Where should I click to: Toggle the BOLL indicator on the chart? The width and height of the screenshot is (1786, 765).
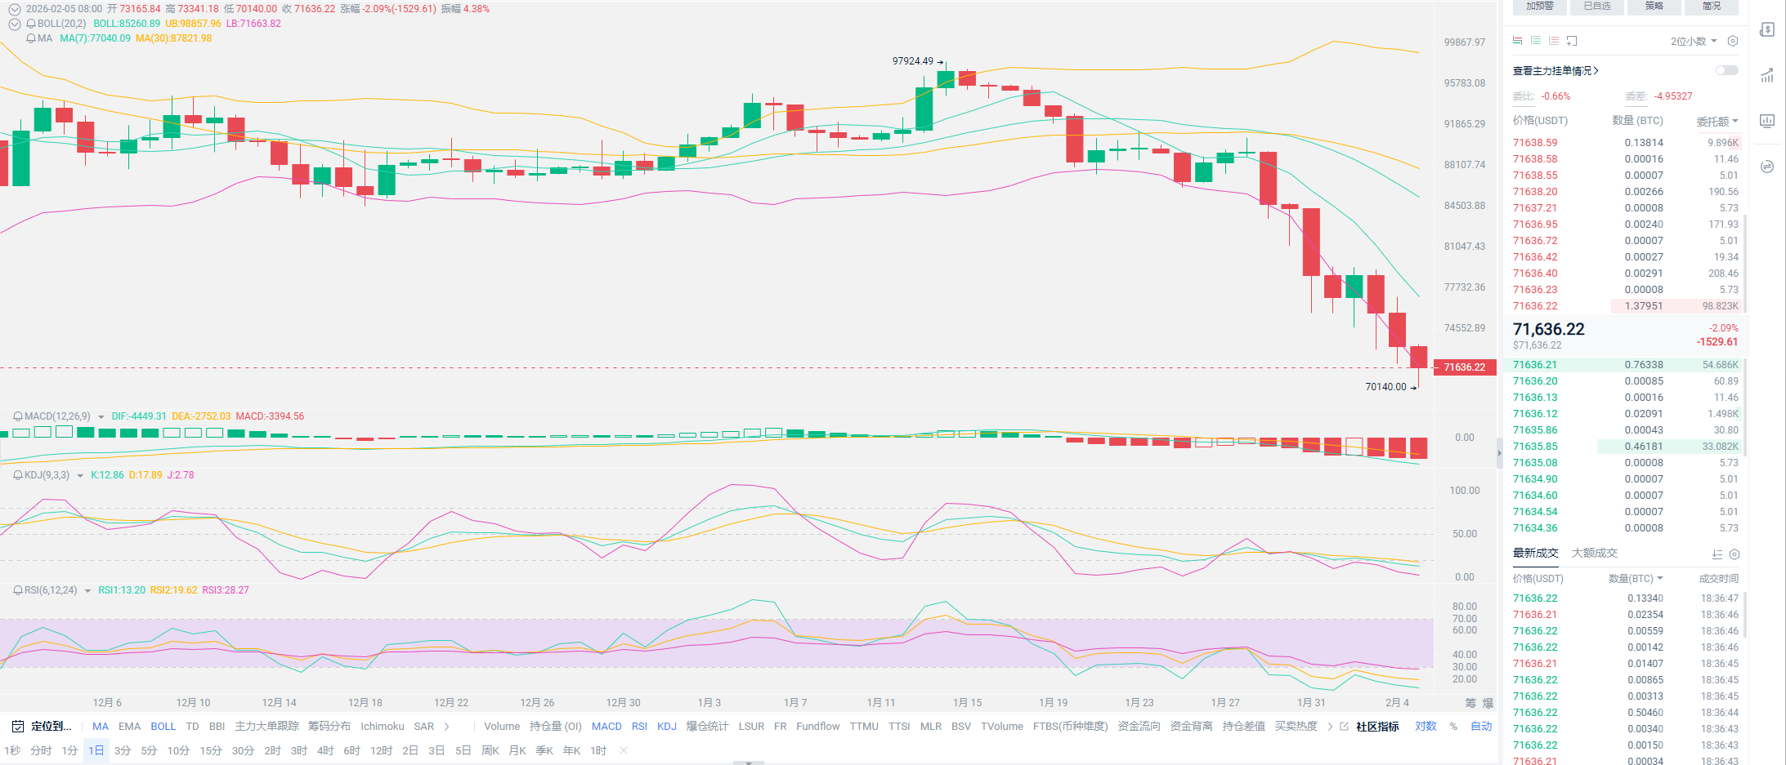[163, 726]
